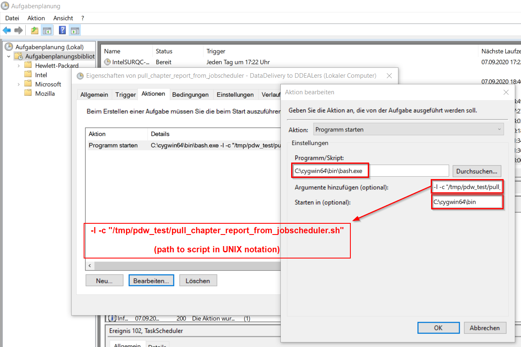Click the folder up-one-level toolbar icon
Screen dimensions: 521x347
pos(35,30)
